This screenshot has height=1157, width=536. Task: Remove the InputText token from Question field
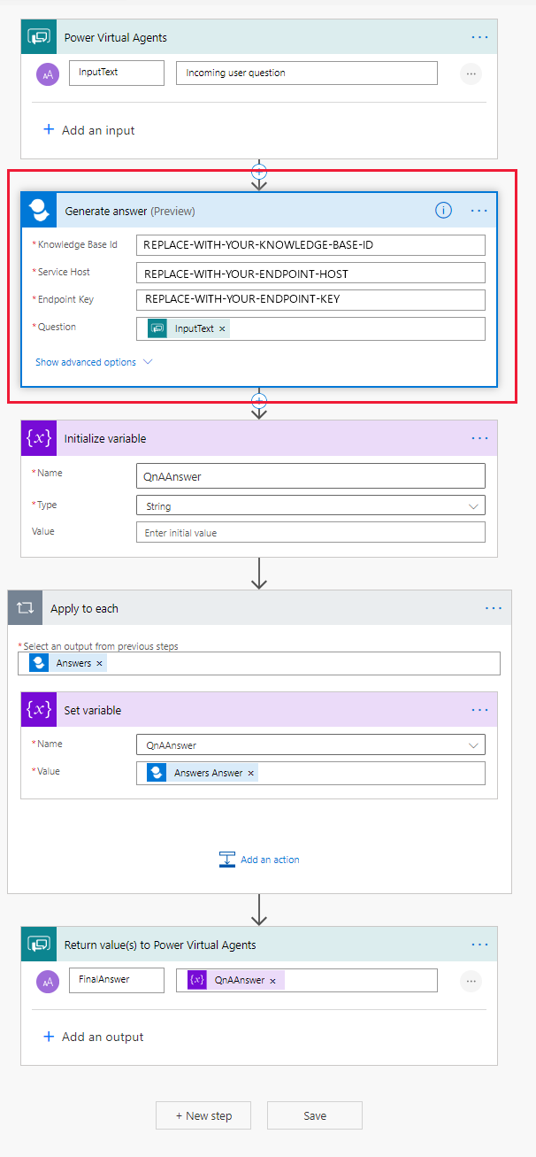[222, 328]
